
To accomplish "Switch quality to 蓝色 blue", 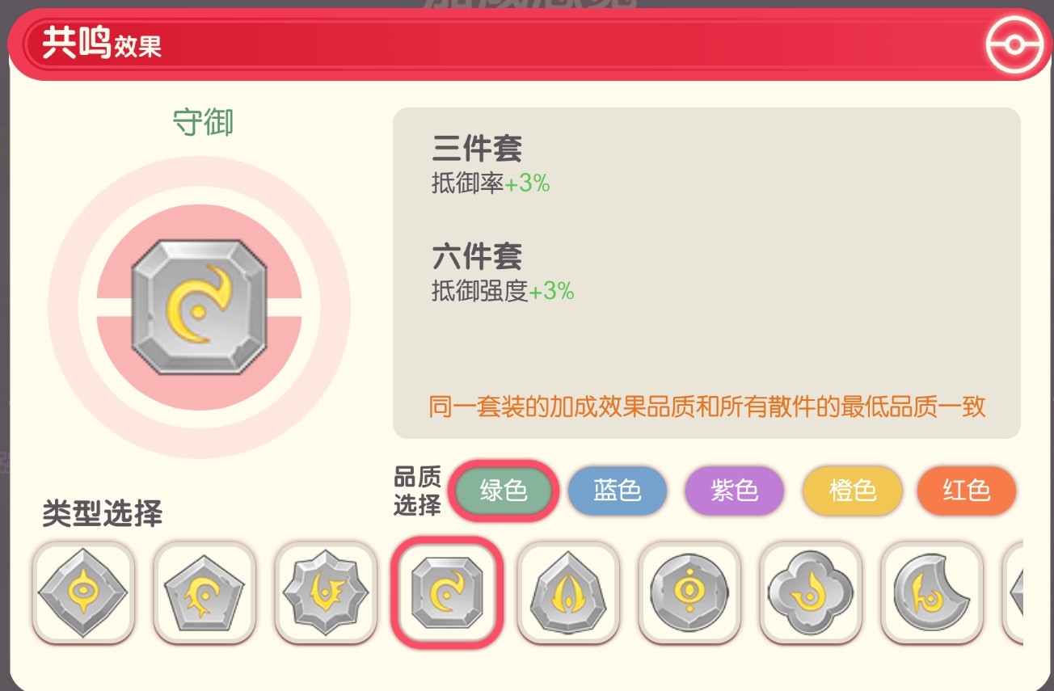I will [x=617, y=491].
